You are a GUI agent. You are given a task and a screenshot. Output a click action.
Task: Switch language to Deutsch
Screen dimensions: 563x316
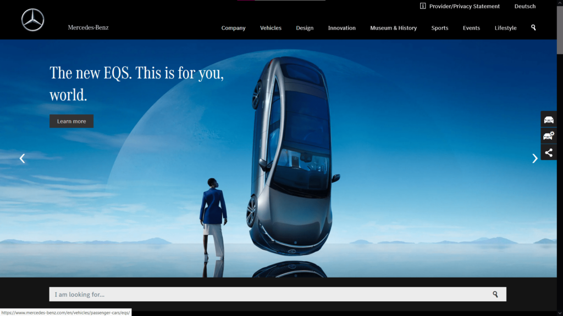[525, 6]
